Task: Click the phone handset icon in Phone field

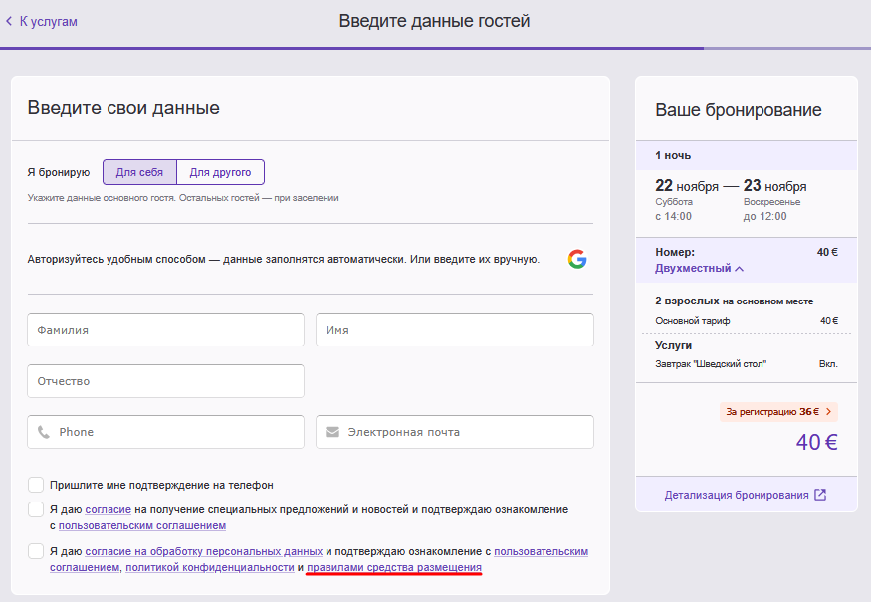Action: [44, 433]
